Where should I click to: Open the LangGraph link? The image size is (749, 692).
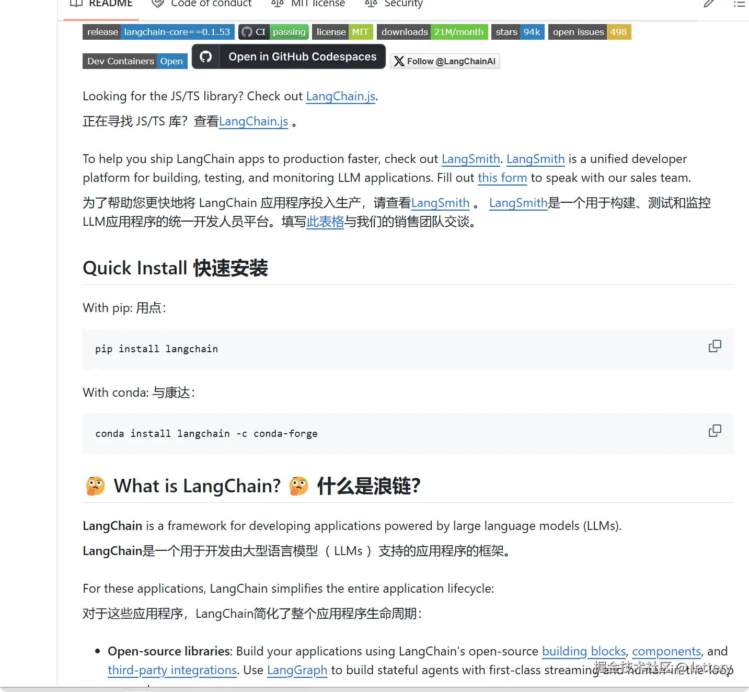pos(297,670)
